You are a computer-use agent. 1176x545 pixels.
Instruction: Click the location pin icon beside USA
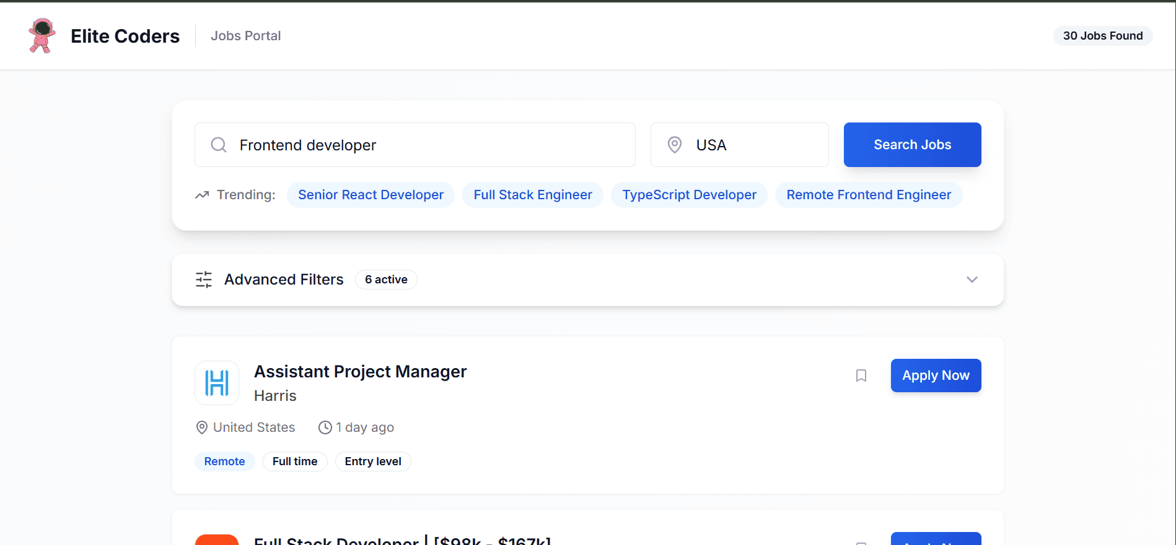pos(674,145)
